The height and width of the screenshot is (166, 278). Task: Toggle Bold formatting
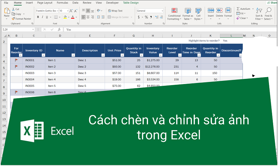(38, 17)
